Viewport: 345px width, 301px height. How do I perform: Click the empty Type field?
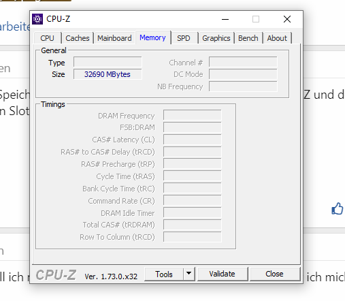pyautogui.click(x=108, y=62)
